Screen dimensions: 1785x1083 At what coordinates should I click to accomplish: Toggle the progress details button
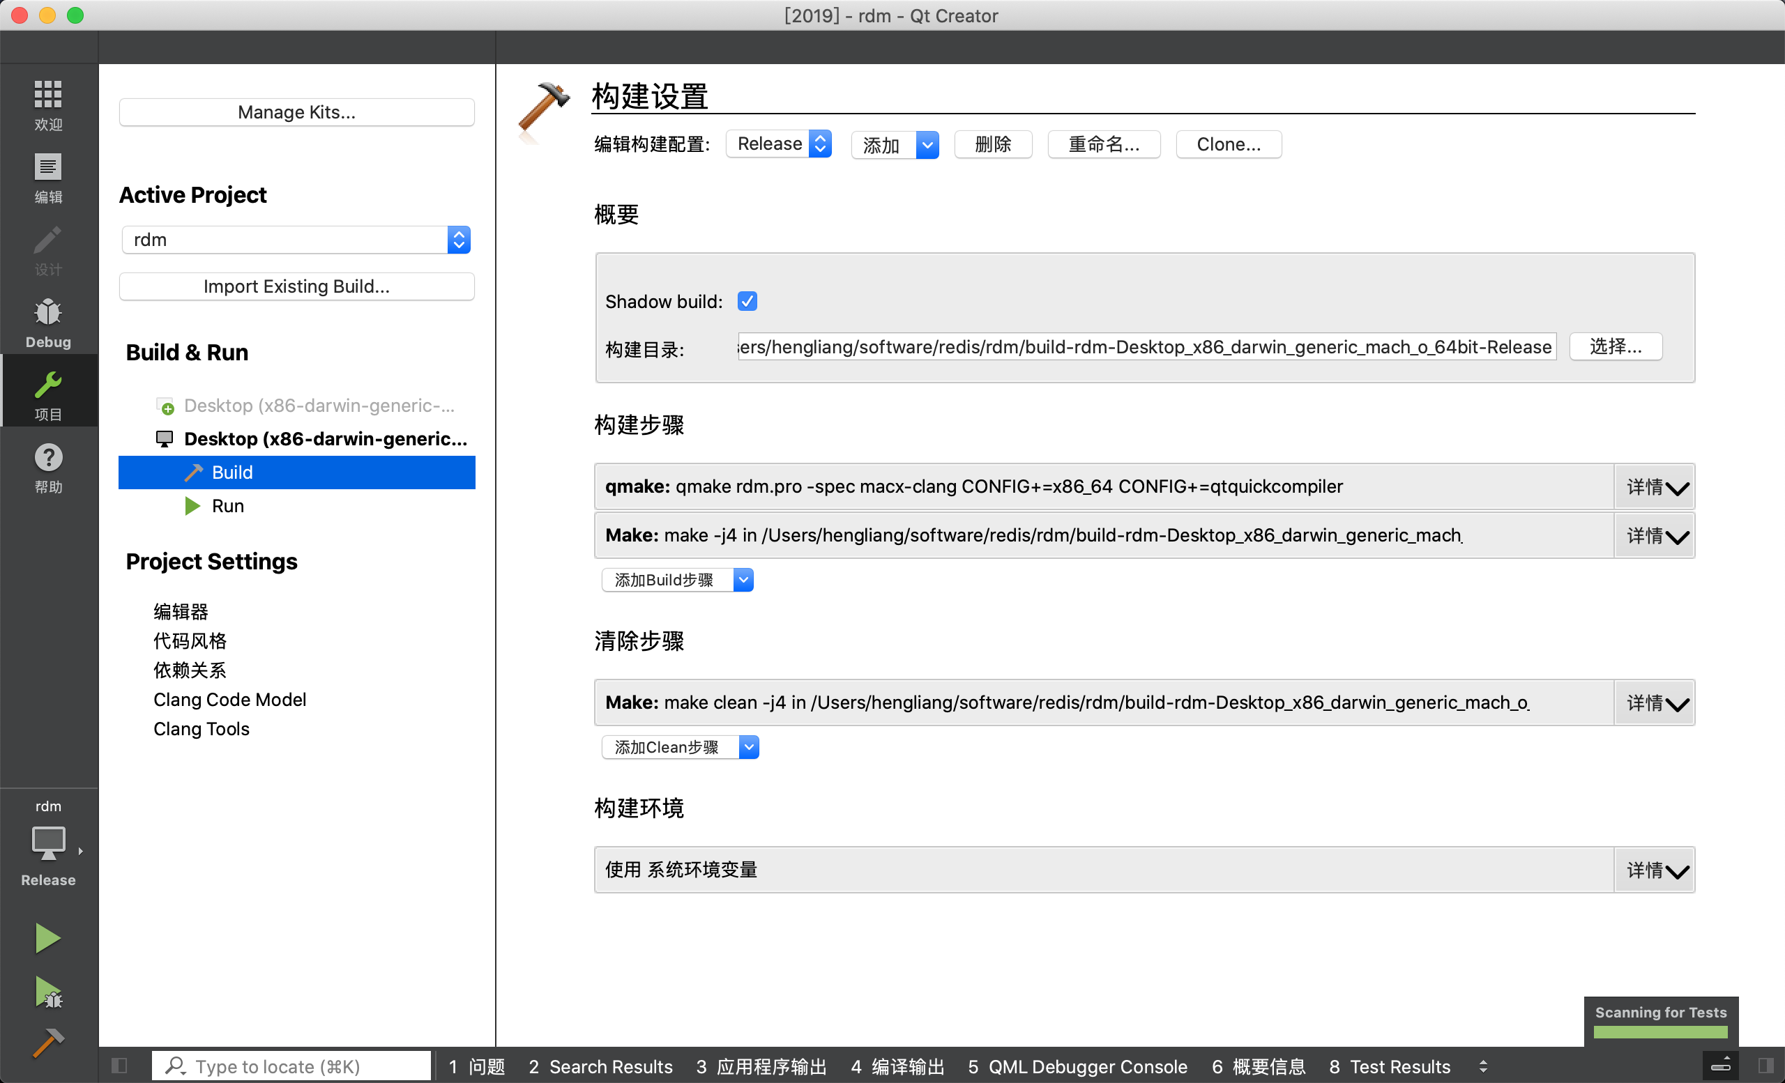[x=1722, y=1065]
